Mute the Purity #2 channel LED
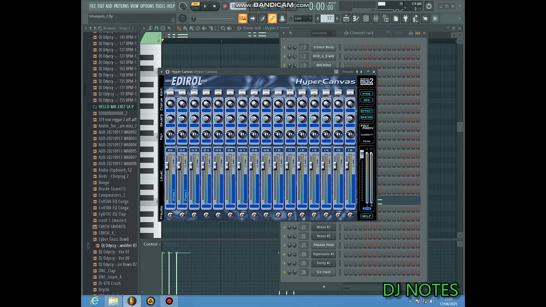This screenshot has width=546, height=307. (285, 263)
